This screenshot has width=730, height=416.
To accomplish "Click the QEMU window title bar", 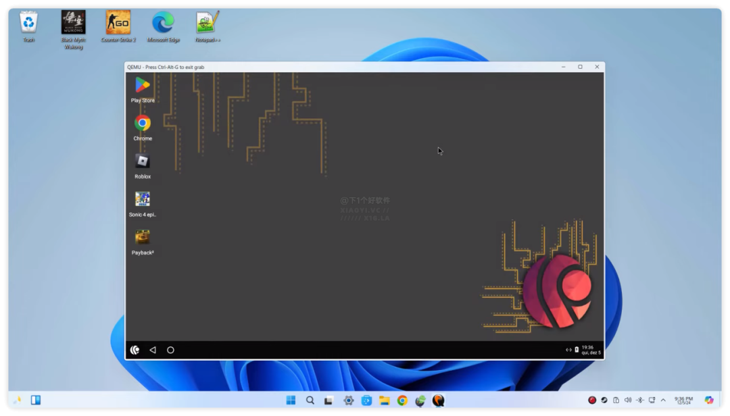I will [x=338, y=67].
